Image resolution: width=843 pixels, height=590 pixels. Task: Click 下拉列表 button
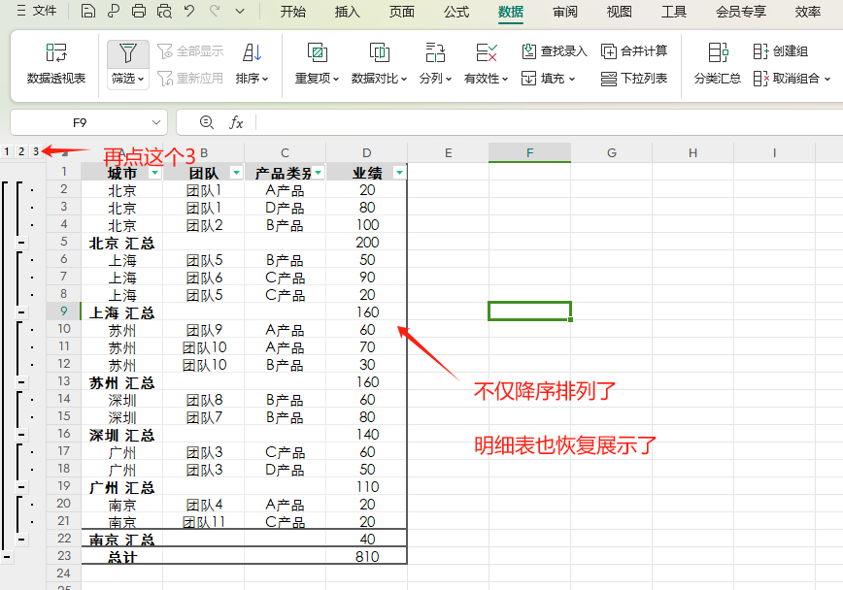tap(634, 79)
